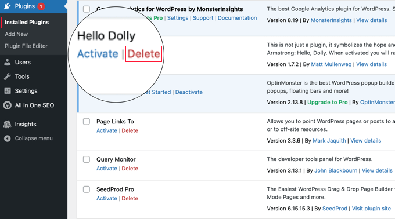Screen dimensions: 395x219
Task: Open MonsterInsights Settings link
Action: (178, 18)
